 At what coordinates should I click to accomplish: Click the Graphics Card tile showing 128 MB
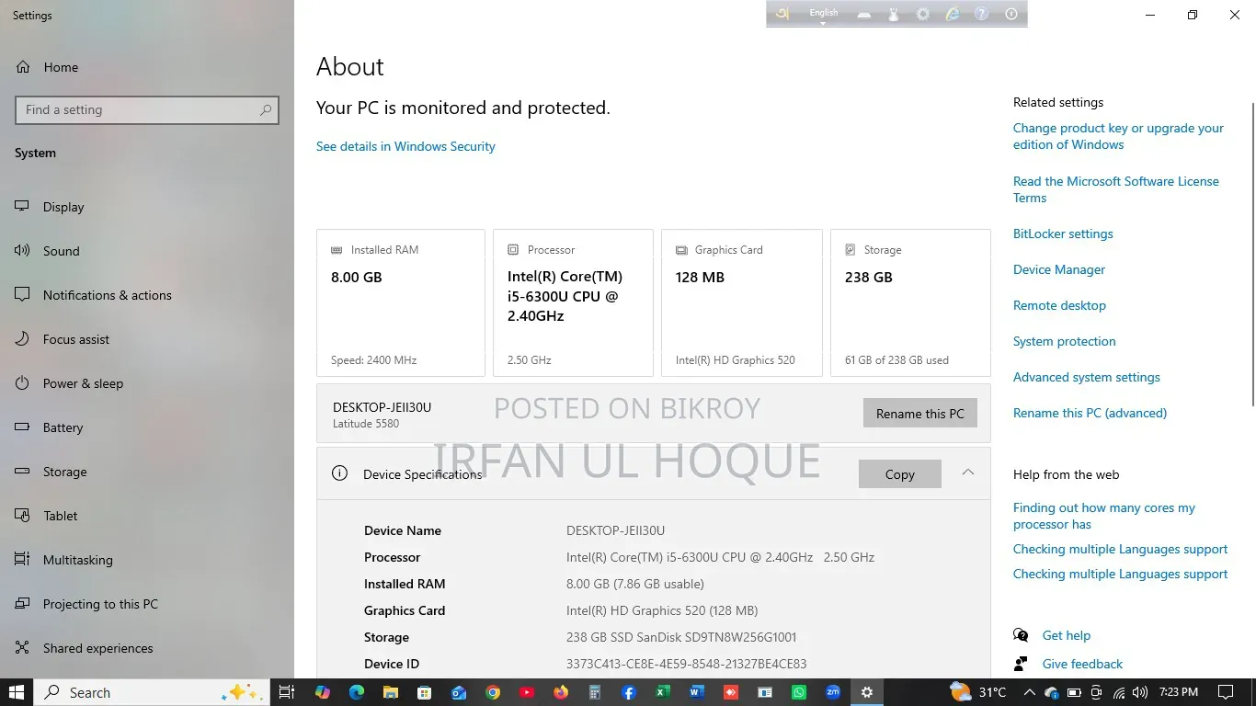[742, 302]
